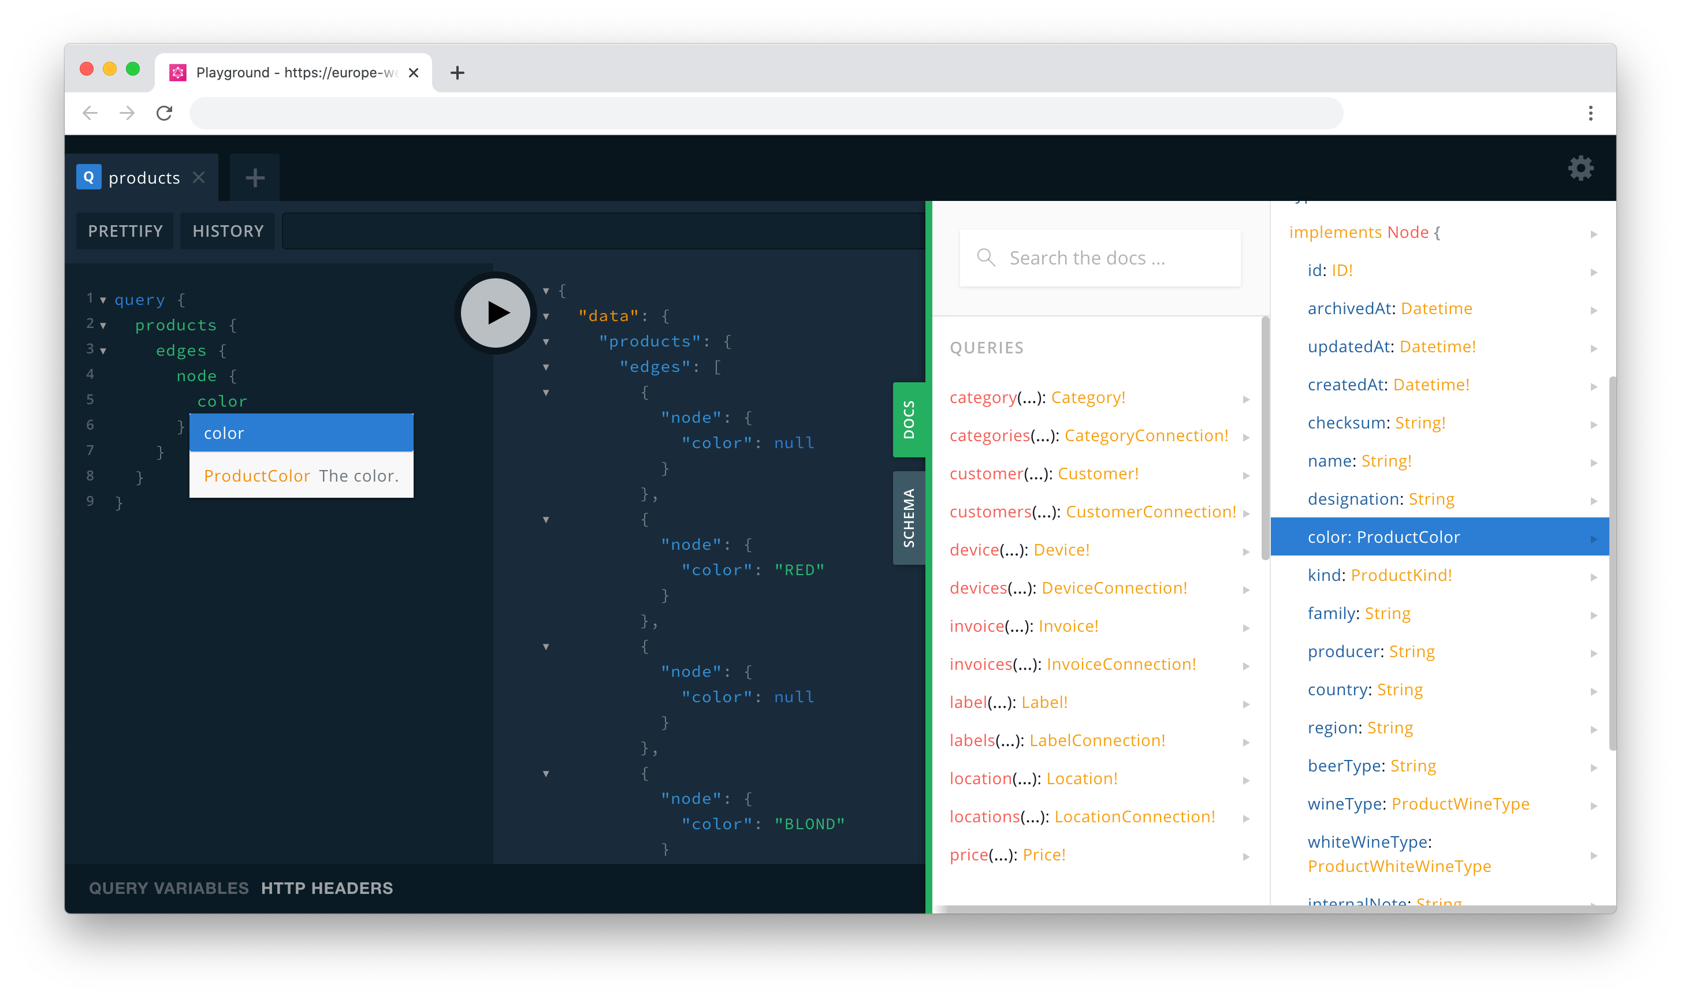Open the archivedAt: Datetime field
The width and height of the screenshot is (1681, 999).
[1440, 308]
